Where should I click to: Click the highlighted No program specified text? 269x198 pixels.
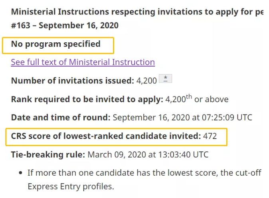click(56, 44)
